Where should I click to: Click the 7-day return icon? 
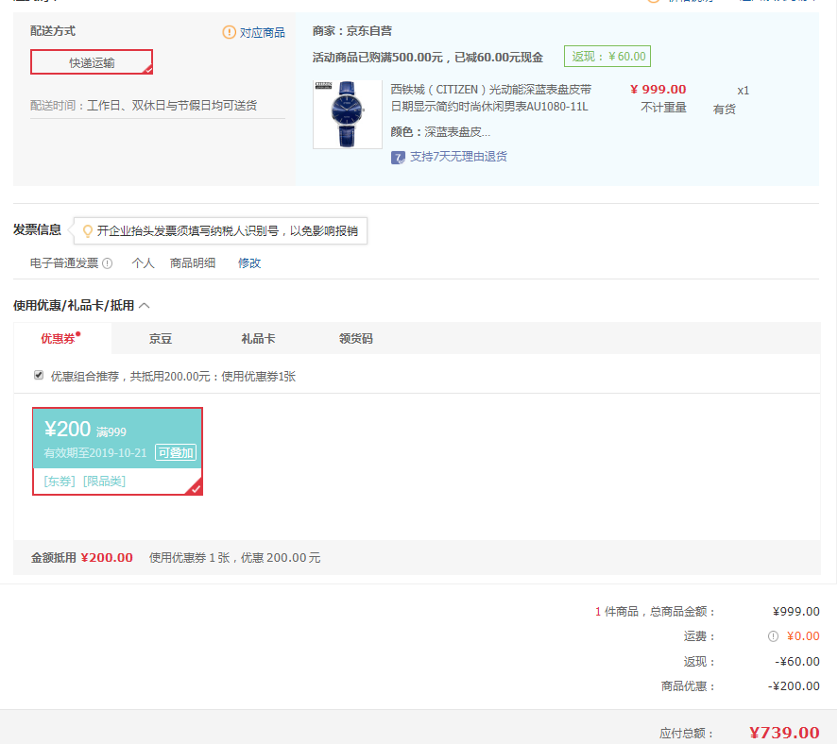pos(398,157)
